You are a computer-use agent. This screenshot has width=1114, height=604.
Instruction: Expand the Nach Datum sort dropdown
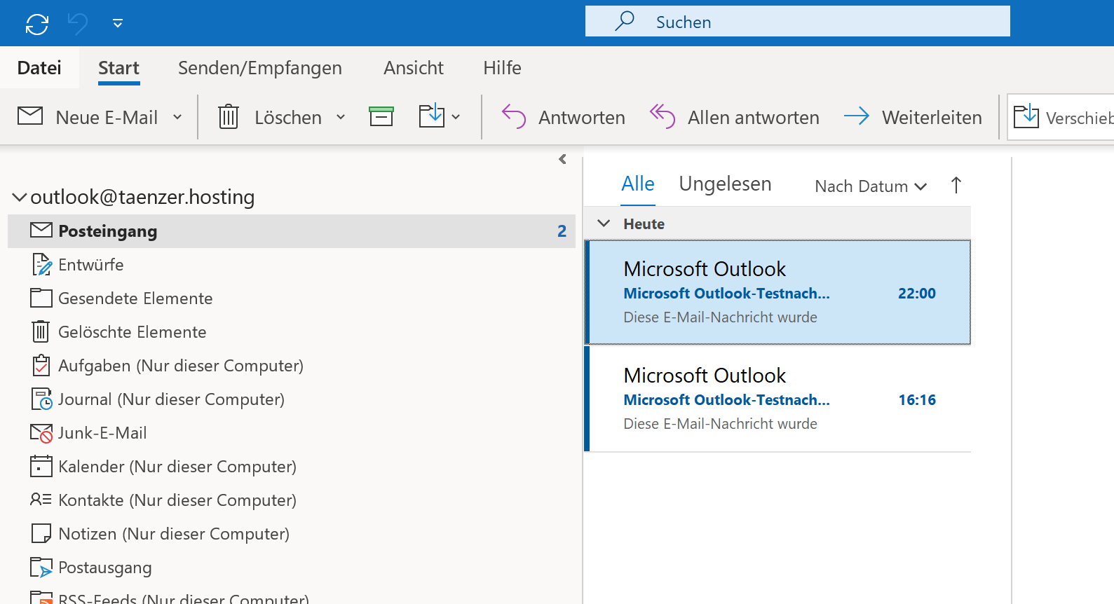[x=870, y=186]
